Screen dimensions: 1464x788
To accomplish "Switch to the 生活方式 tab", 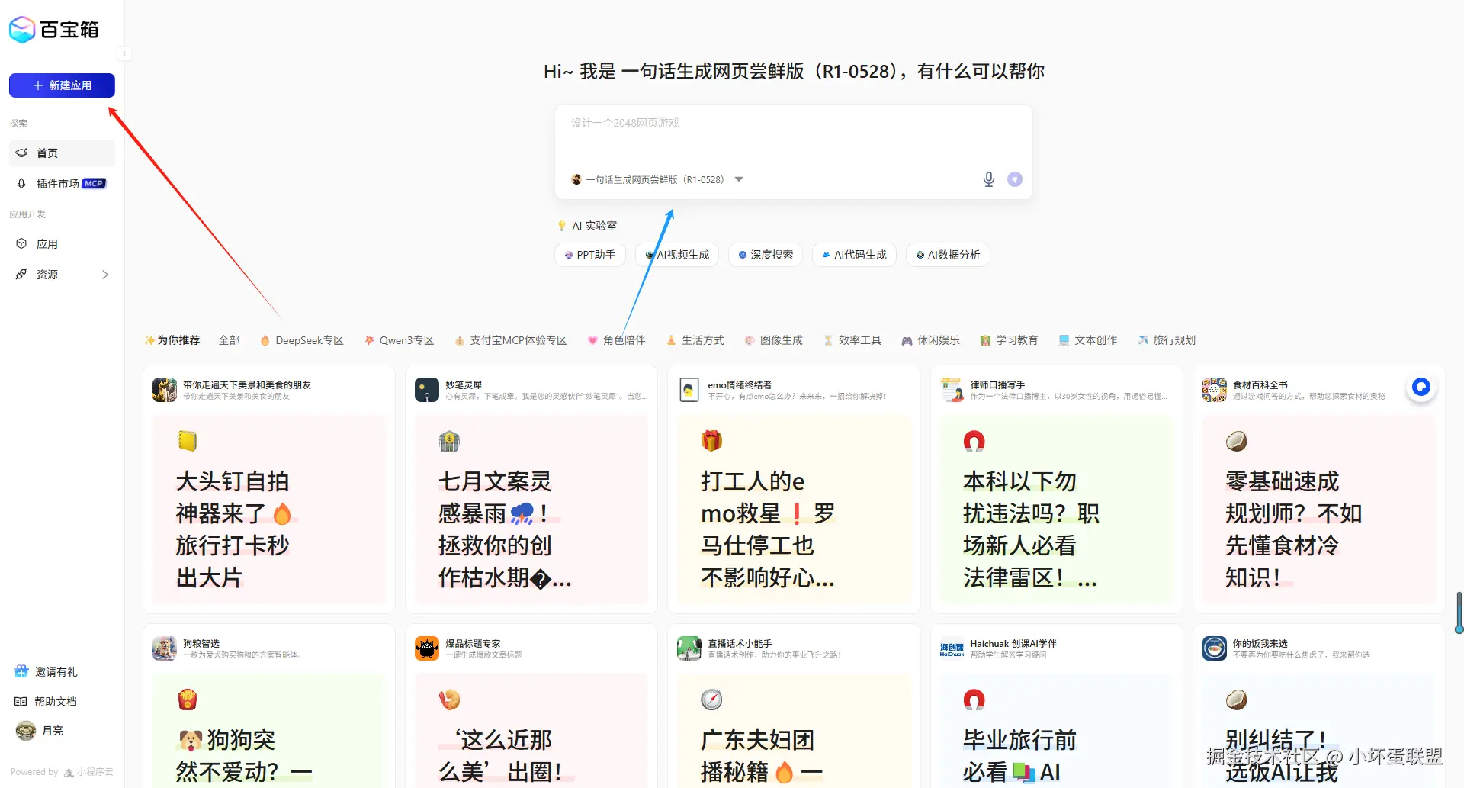I will (695, 340).
